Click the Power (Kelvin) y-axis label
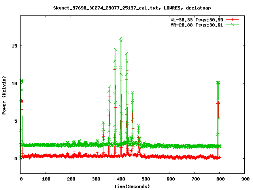Image resolution: width=253 pixels, height=190 pixels. coord(4,95)
